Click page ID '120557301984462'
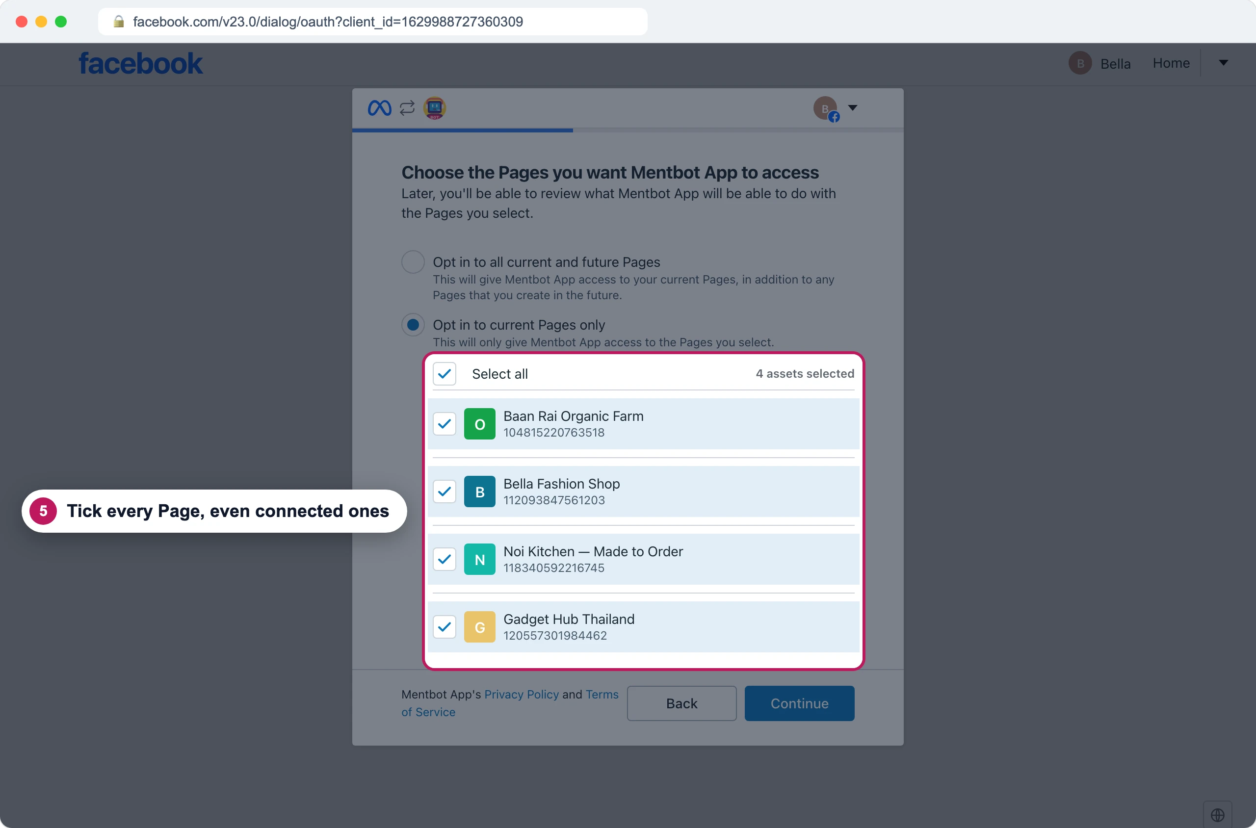The height and width of the screenshot is (828, 1256). (x=555, y=635)
